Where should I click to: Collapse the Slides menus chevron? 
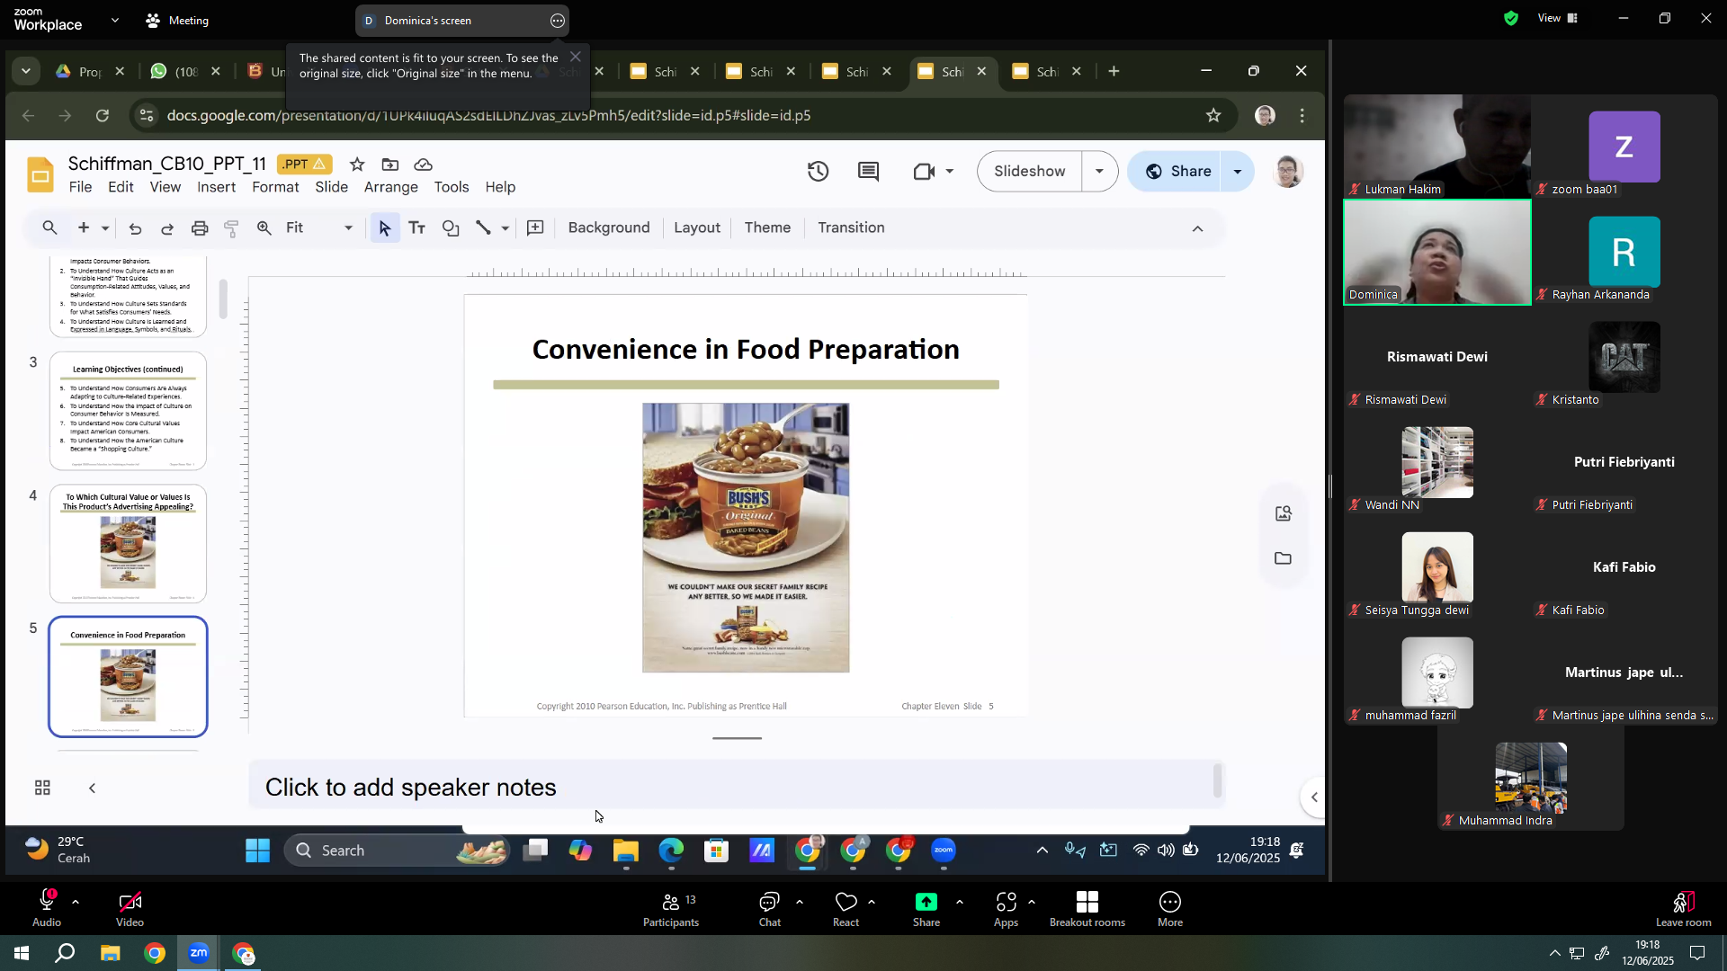[1198, 229]
